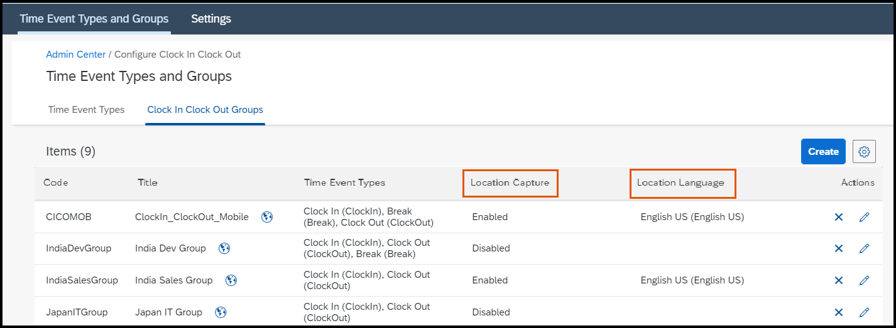Open translations globe for India Dev Group
The height and width of the screenshot is (328, 896).
pos(224,248)
